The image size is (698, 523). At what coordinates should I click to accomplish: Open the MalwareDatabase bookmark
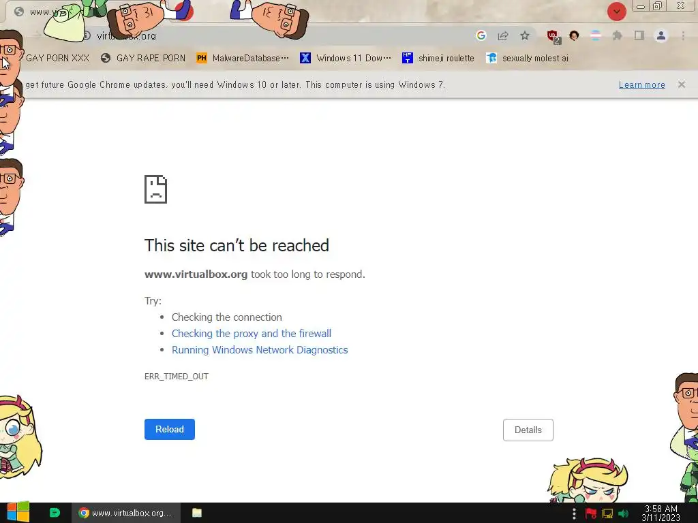coord(243,58)
